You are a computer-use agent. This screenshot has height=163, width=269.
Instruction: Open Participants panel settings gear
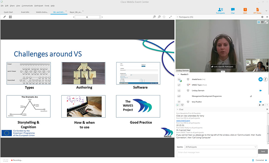(262, 17)
